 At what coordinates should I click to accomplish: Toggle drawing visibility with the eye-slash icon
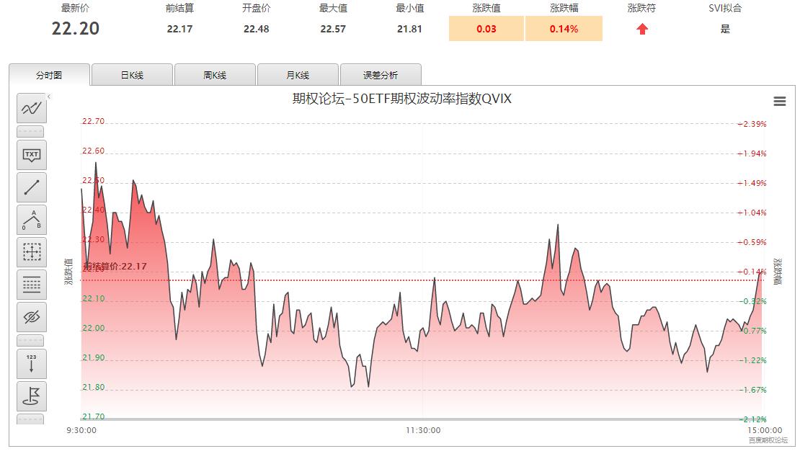[32, 316]
